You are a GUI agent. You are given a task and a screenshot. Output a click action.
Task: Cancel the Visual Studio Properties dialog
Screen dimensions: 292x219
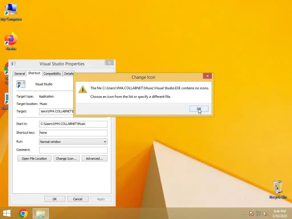(78, 199)
